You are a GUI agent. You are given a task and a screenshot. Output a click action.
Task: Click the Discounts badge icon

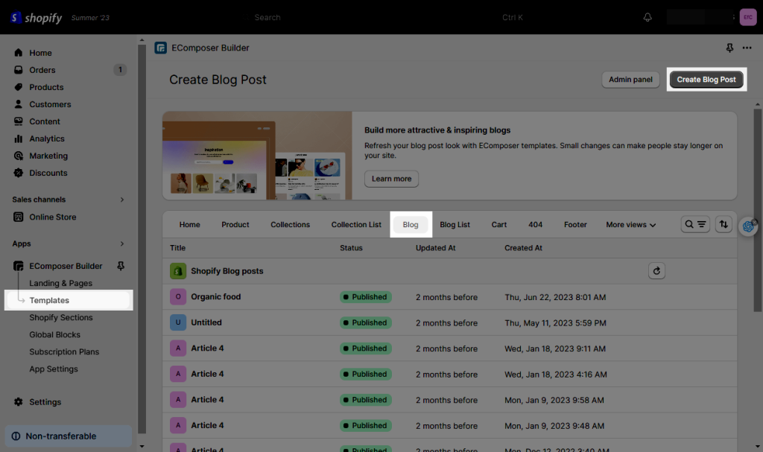coord(19,173)
